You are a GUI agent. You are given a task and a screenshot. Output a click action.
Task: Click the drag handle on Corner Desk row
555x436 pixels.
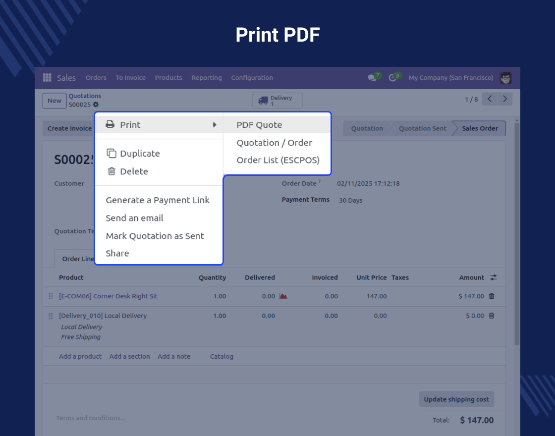[50, 296]
